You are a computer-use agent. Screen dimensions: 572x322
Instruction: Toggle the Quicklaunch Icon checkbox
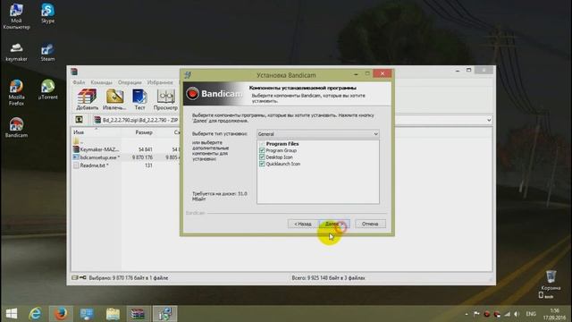point(262,164)
